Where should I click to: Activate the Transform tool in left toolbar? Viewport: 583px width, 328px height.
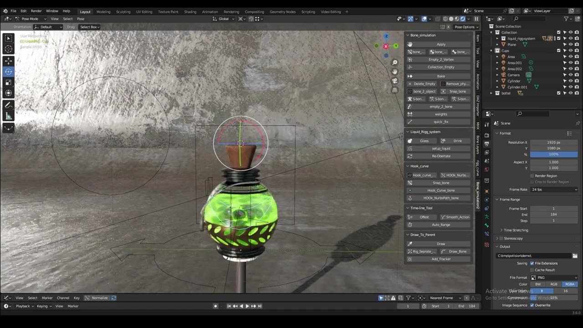tap(8, 93)
